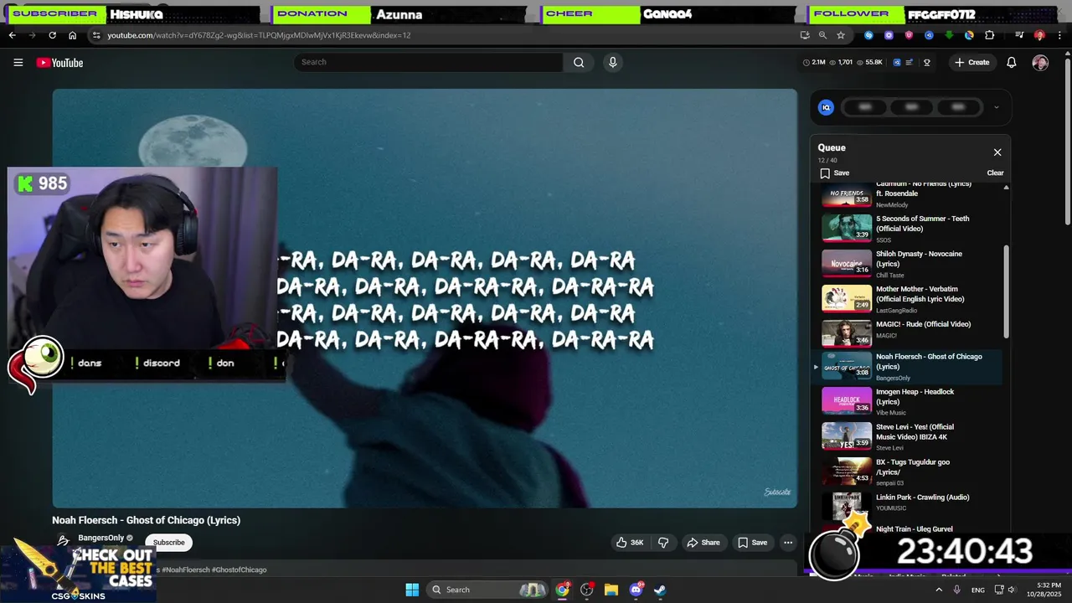Show hidden system tray icons
The height and width of the screenshot is (603, 1072).
coord(938,590)
